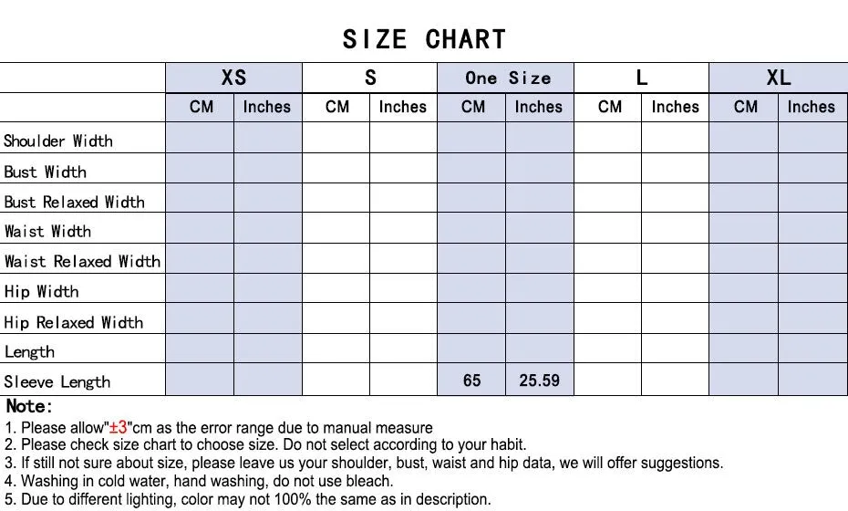The width and height of the screenshot is (848, 511).
Task: Click the Waist Width row label
Action: tap(47, 231)
